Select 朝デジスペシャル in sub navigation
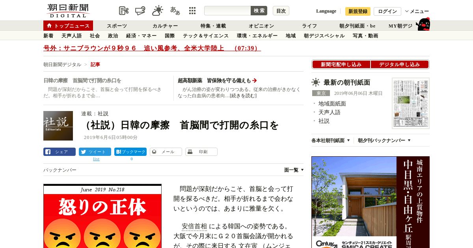Image resolution: width=473 pixels, height=248 pixels. [324, 36]
